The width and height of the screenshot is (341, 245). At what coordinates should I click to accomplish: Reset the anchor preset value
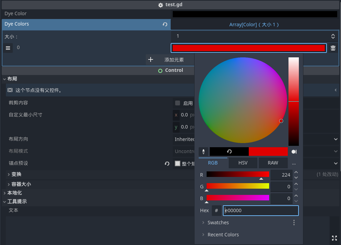click(x=167, y=163)
